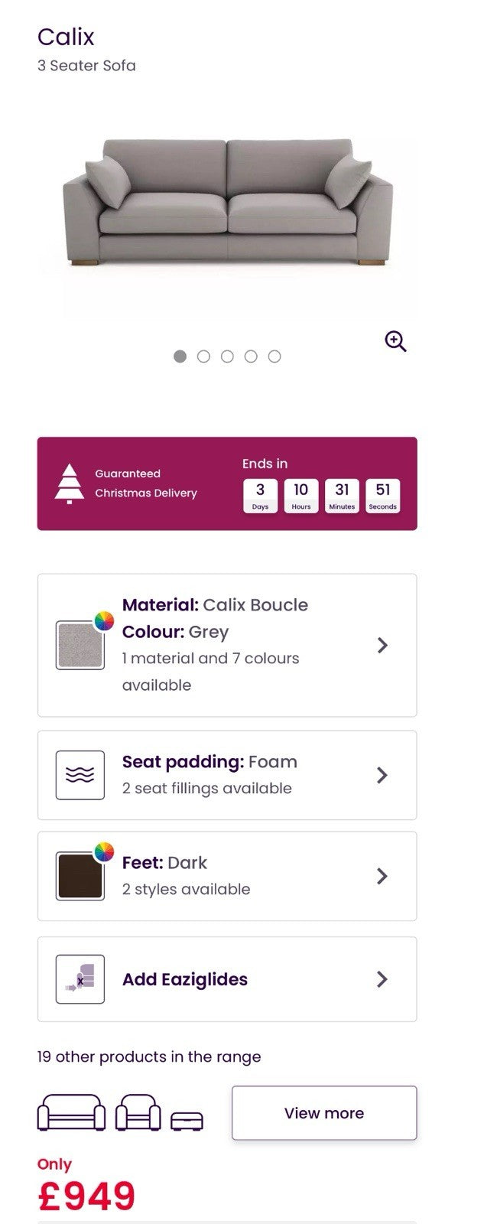
Task: Click the Eaziglides furniture icon
Action: (80, 979)
